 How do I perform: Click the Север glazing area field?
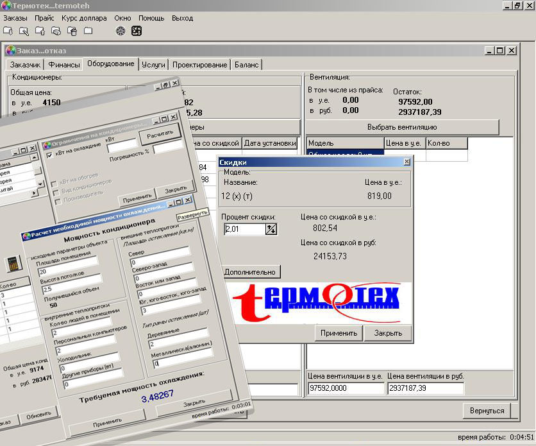(160, 257)
